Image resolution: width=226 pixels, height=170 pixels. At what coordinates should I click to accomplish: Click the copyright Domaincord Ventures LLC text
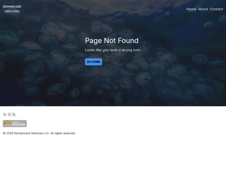39,133
